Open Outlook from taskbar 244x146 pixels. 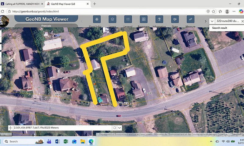point(74,141)
